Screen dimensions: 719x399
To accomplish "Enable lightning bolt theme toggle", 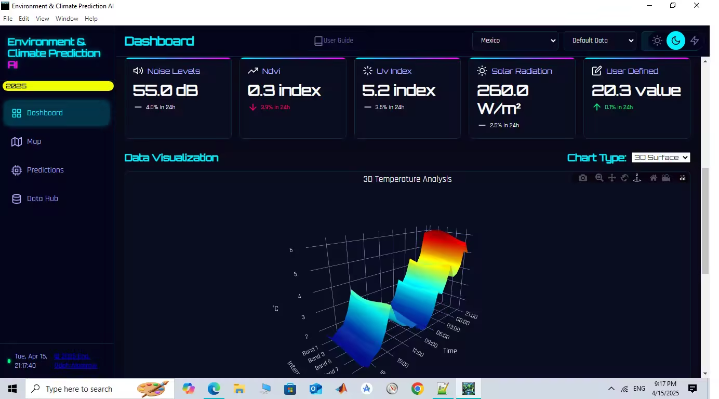I will click(x=695, y=41).
